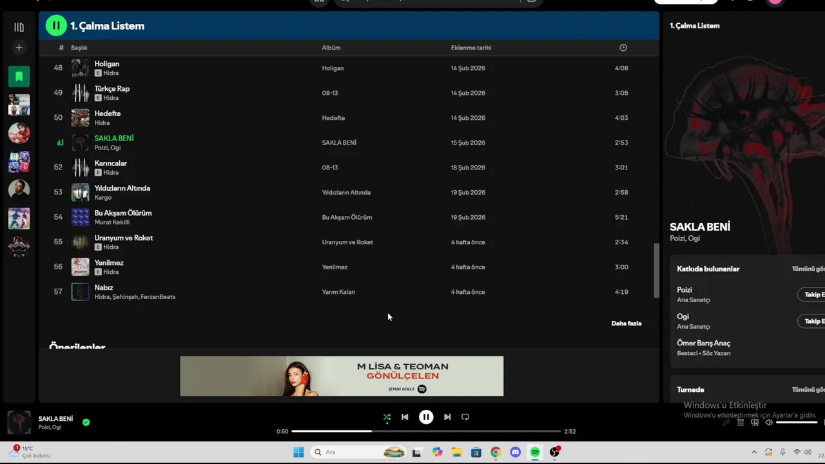Click Nabız song title
Image resolution: width=825 pixels, height=464 pixels.
104,287
